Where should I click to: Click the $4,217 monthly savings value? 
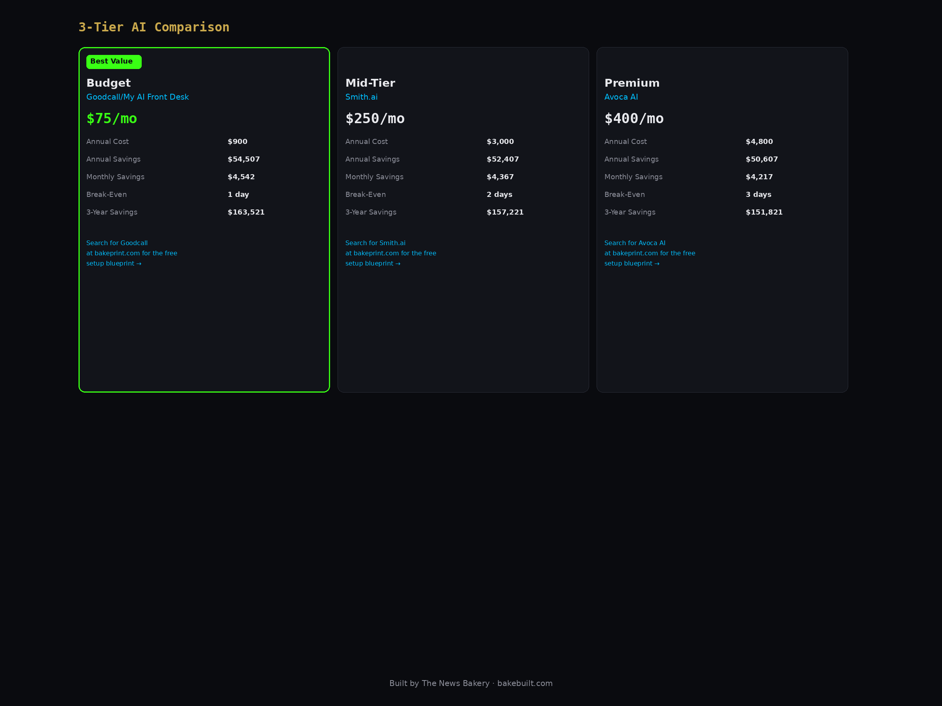click(759, 177)
